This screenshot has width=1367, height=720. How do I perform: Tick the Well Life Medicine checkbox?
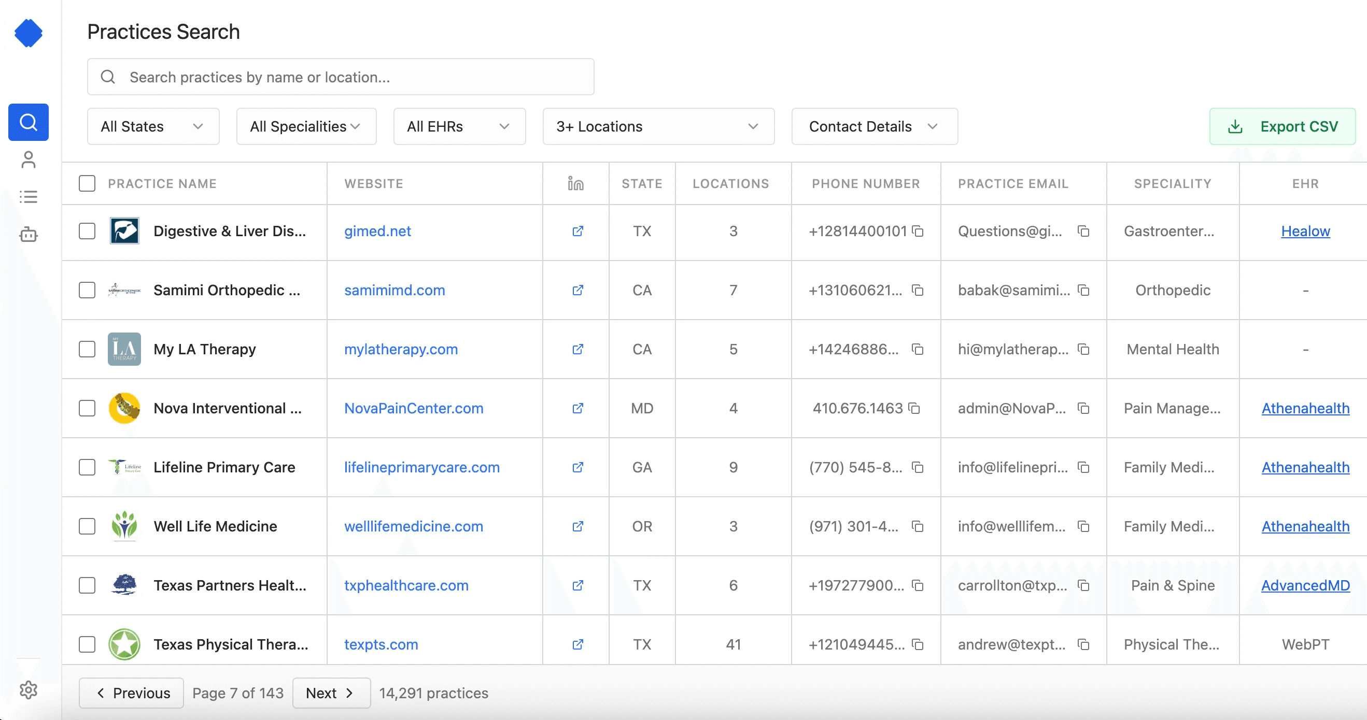coord(87,526)
